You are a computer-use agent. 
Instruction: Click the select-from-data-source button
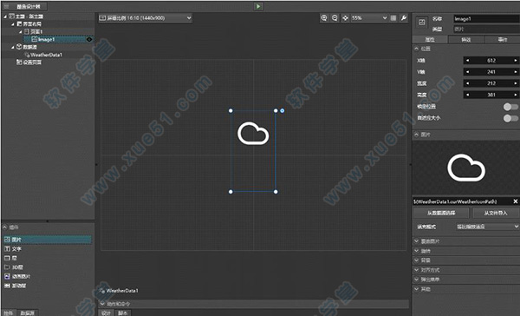pos(441,213)
